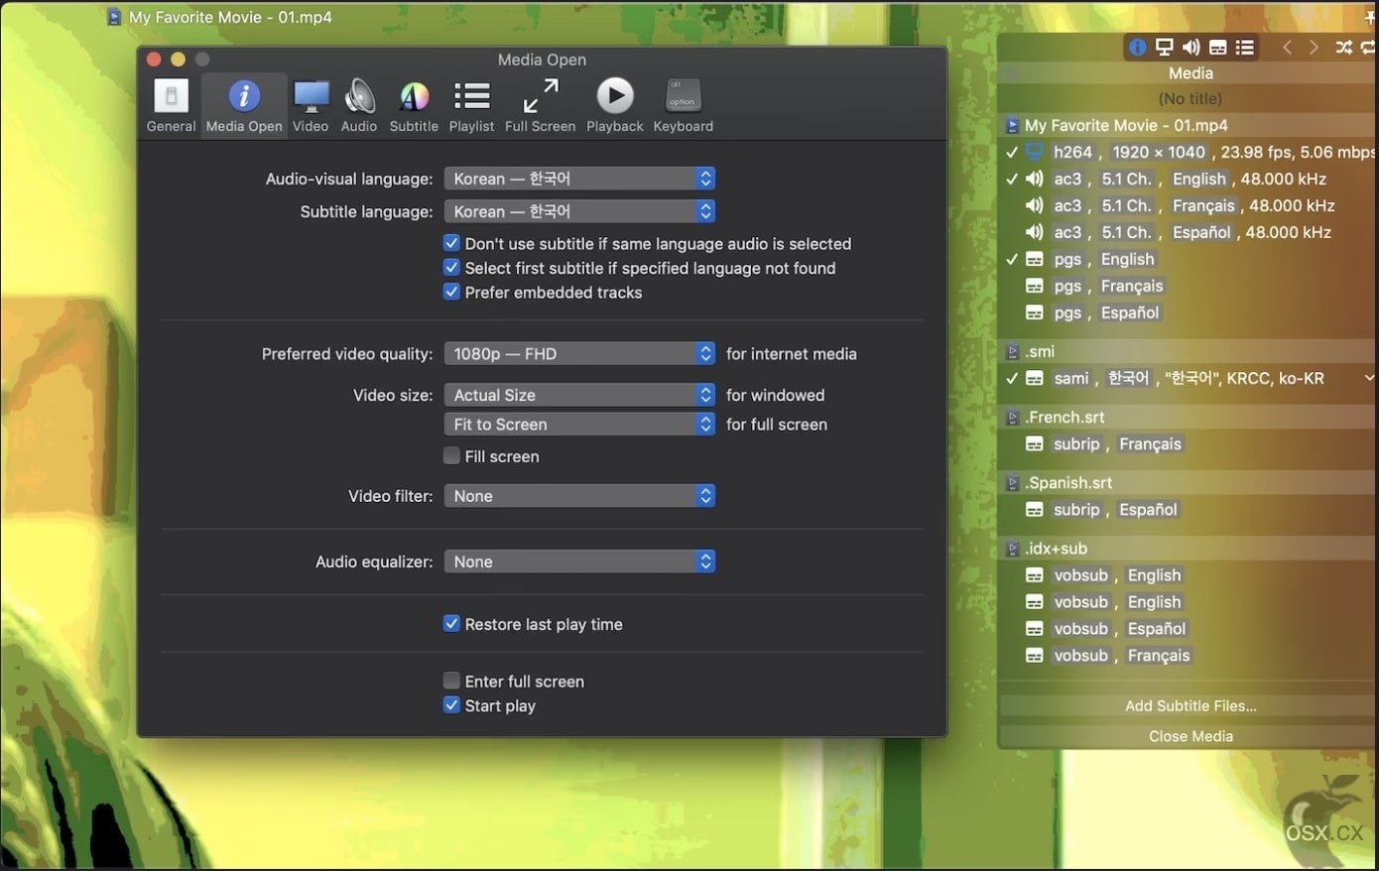Open the 'Actual Size' windowed video size dropdown
The width and height of the screenshot is (1379, 871).
tap(579, 395)
